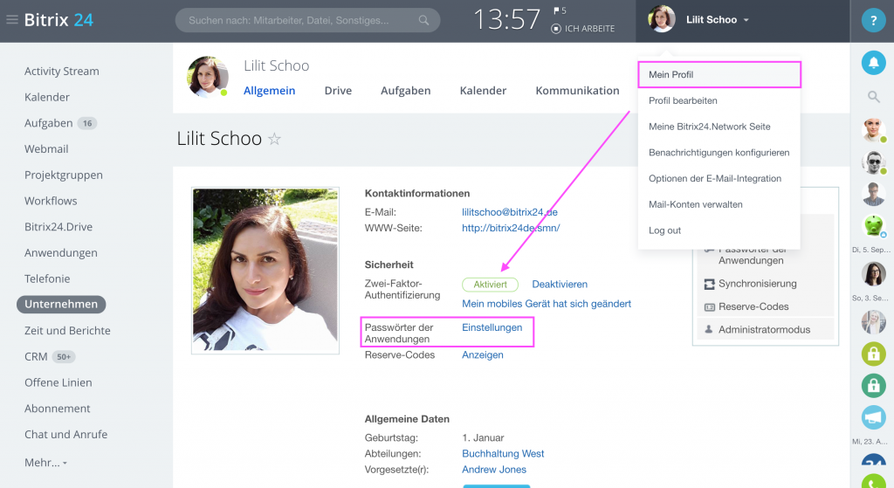The image size is (894, 488).
Task: Open Bitrix24.Drive in left sidebar
Action: (x=58, y=227)
